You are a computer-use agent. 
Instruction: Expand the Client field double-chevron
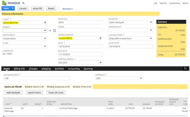tap(45, 22)
